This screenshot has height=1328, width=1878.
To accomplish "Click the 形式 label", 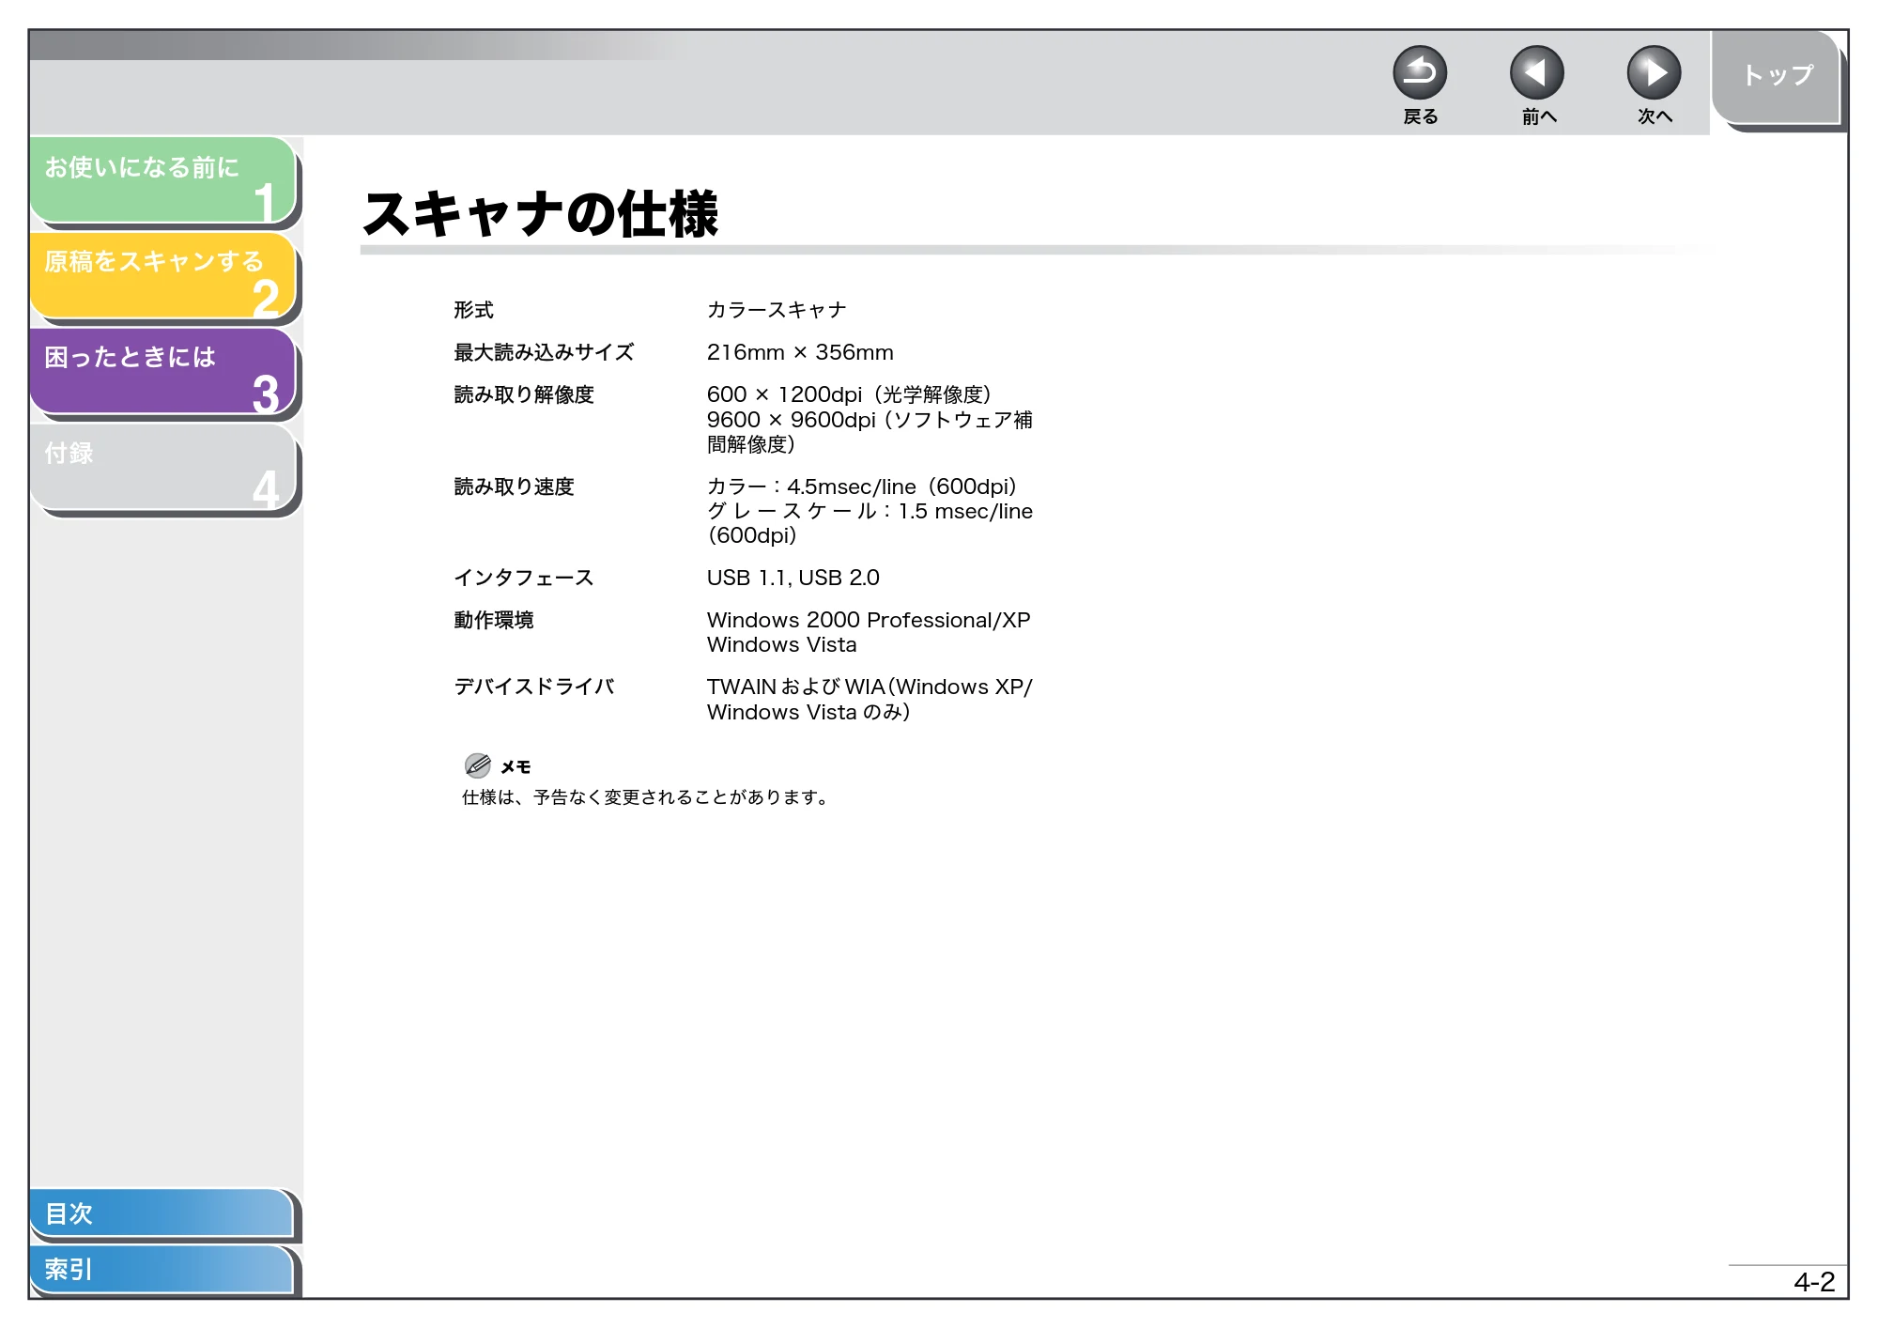I will 474,310.
